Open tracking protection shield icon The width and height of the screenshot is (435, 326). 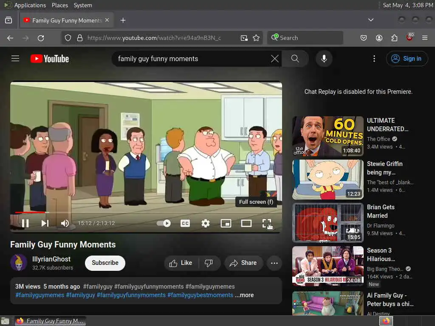point(68,38)
